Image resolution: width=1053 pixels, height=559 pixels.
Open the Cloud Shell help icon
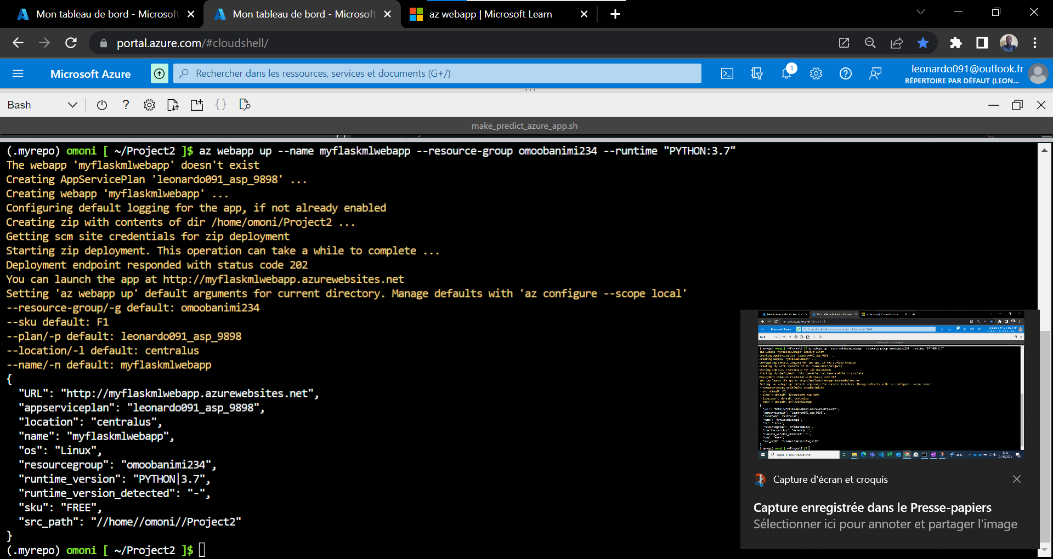click(x=126, y=105)
